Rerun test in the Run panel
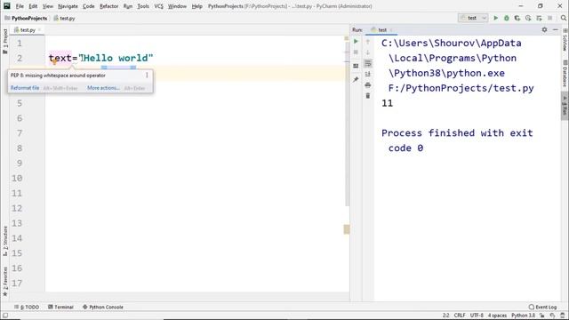Image resolution: width=569 pixels, height=320 pixels. [x=356, y=42]
